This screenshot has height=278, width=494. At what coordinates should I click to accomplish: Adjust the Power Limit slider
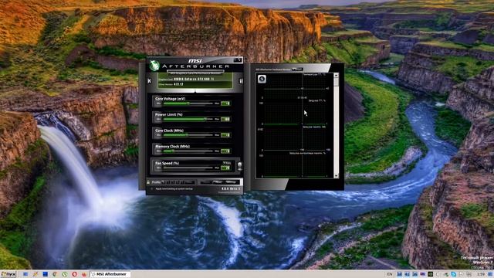(x=188, y=119)
